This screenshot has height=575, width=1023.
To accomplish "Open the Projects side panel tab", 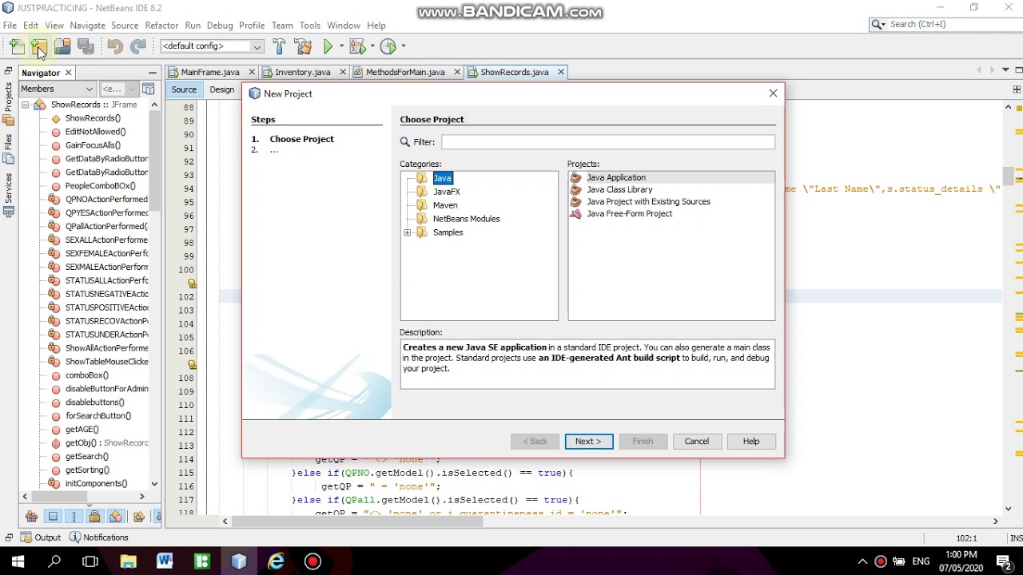I will [x=8, y=102].
